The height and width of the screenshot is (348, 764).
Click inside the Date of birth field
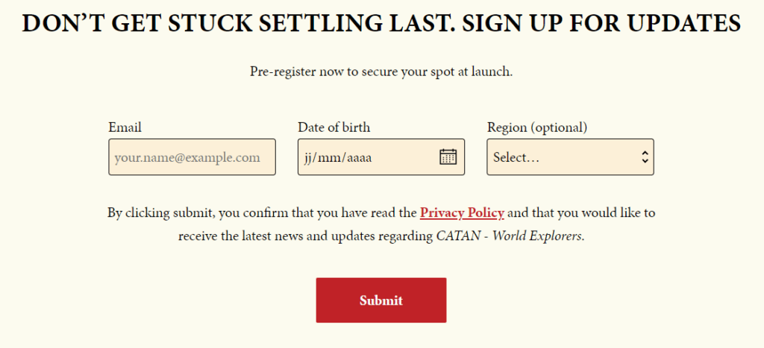[x=381, y=156]
